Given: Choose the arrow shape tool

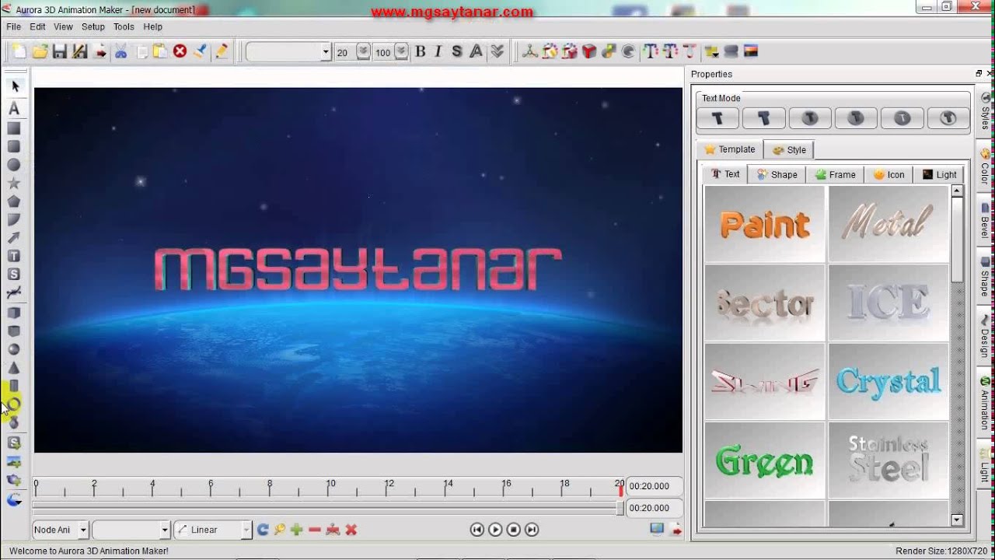Looking at the screenshot, I should pyautogui.click(x=14, y=238).
